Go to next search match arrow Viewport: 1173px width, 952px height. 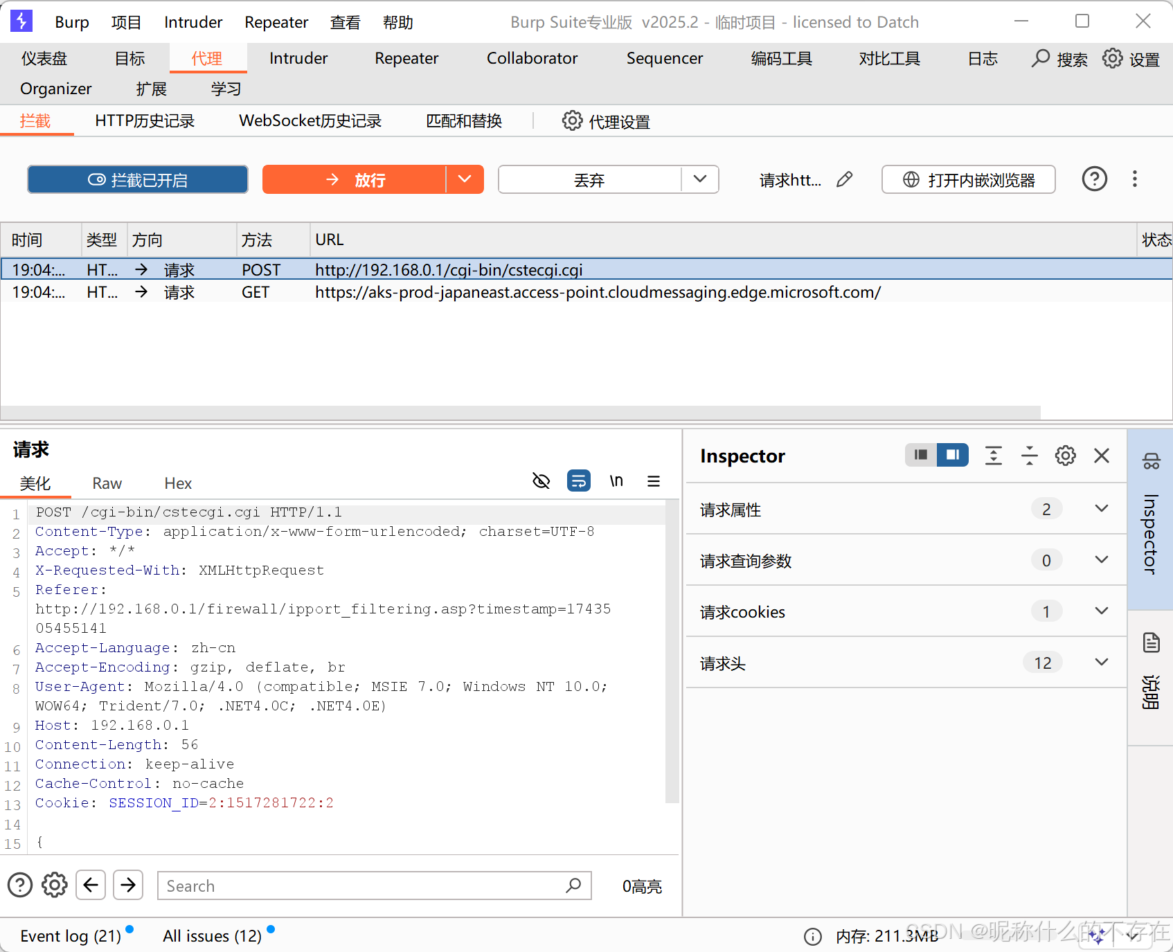tap(128, 885)
